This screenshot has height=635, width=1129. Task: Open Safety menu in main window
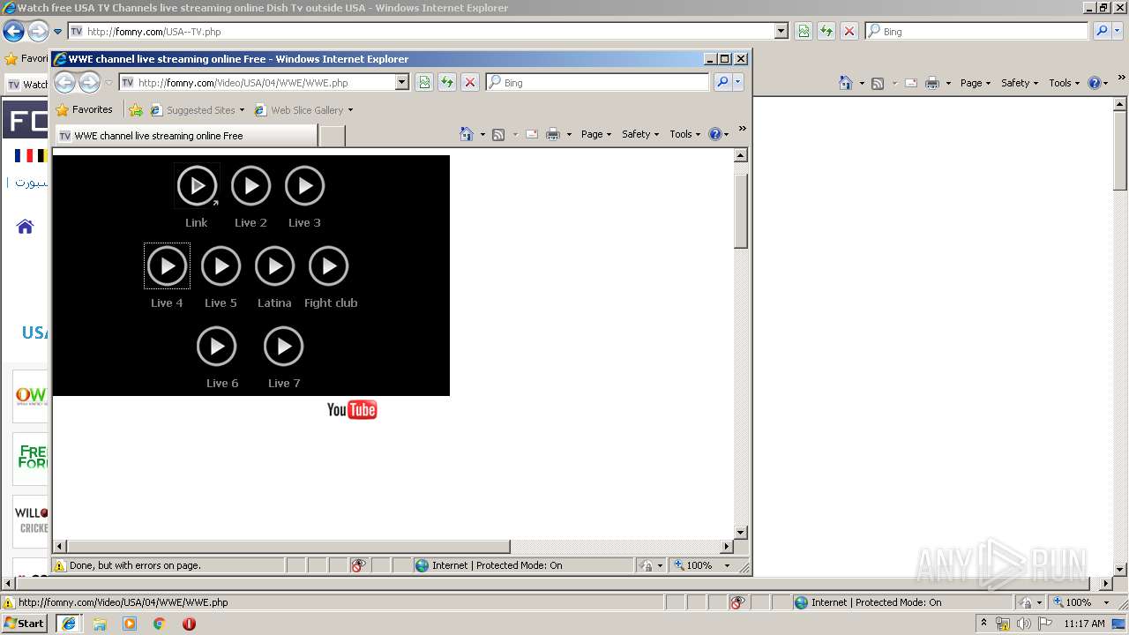1020,83
